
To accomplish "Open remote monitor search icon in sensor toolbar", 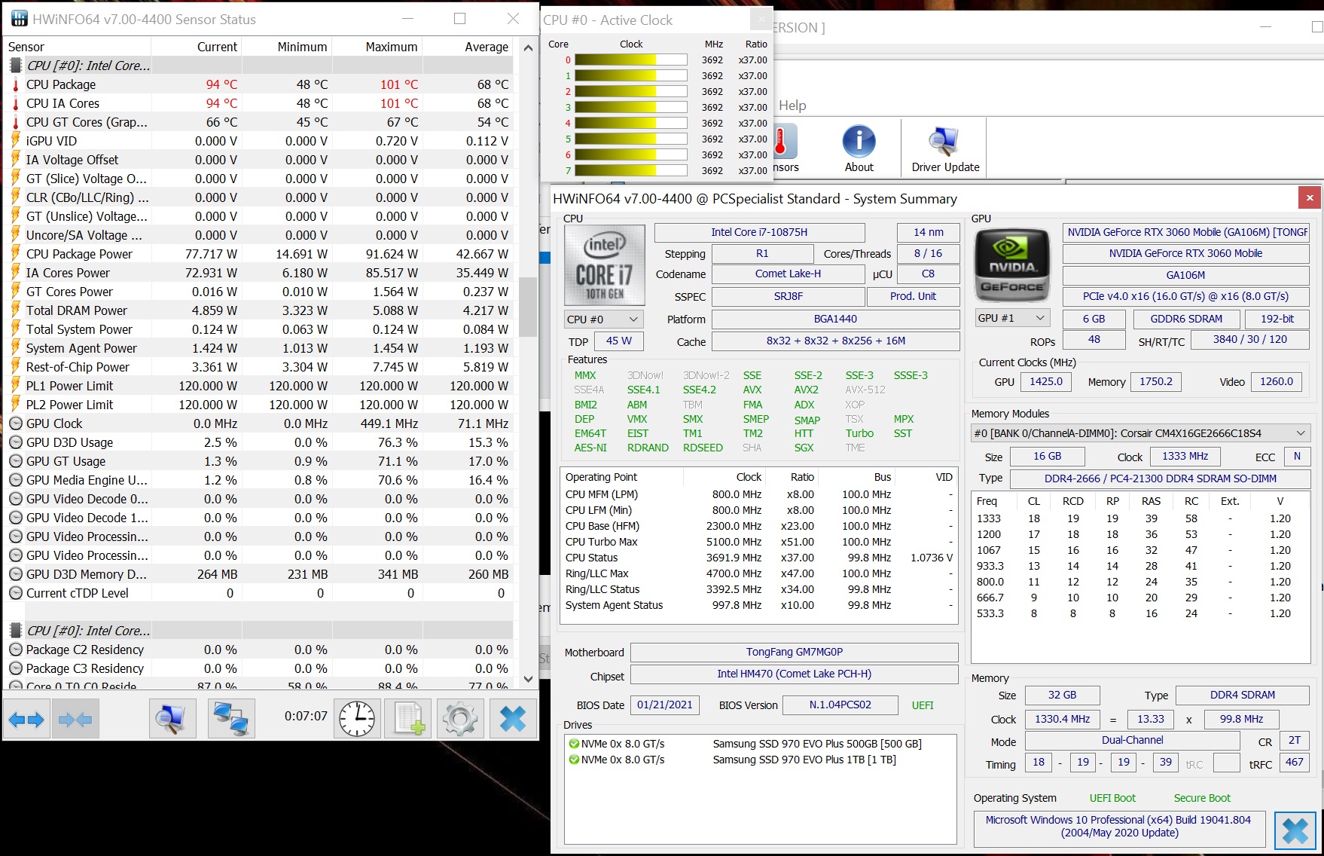I will (x=172, y=719).
